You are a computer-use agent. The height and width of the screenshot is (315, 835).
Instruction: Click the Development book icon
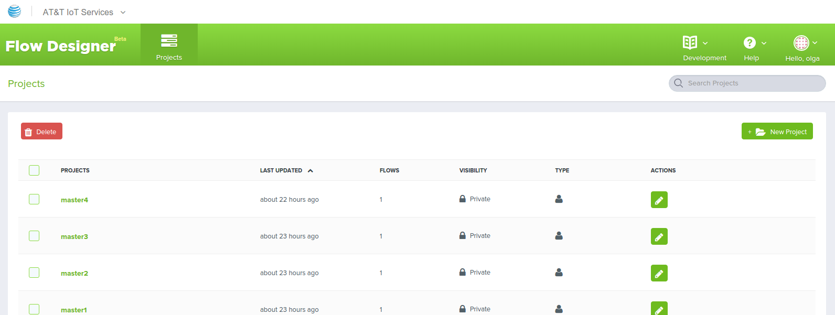(x=690, y=42)
